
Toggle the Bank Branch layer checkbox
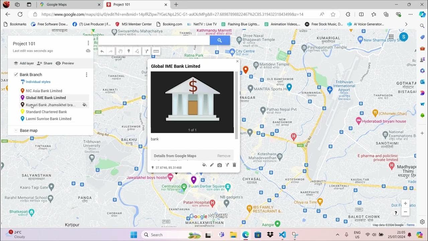click(x=16, y=75)
